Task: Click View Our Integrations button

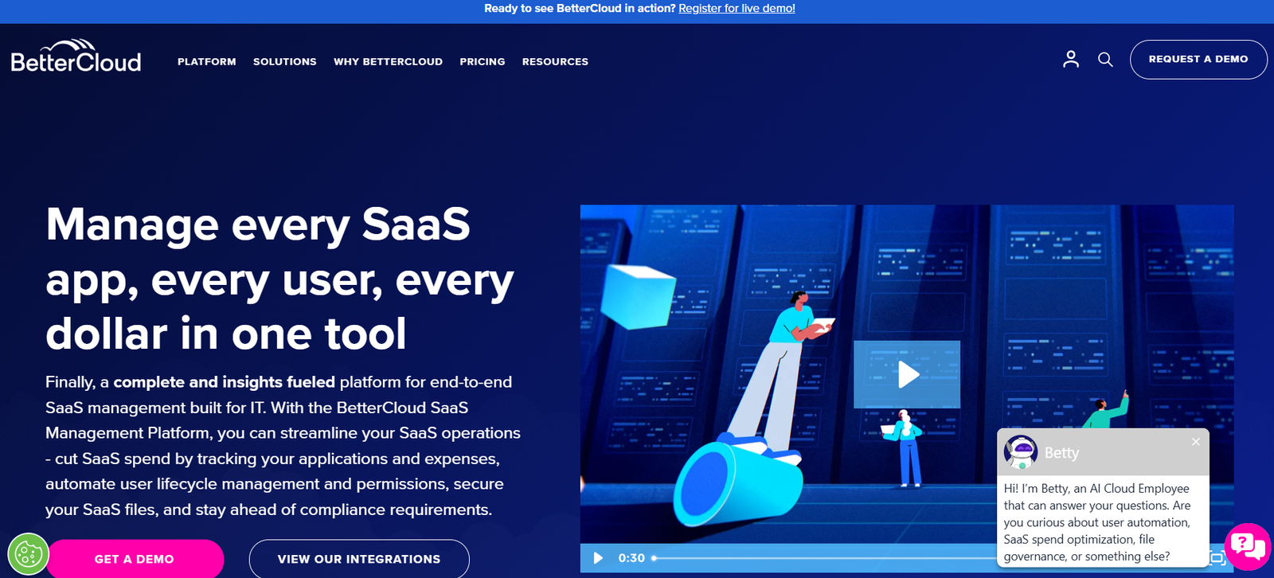Action: pyautogui.click(x=358, y=559)
